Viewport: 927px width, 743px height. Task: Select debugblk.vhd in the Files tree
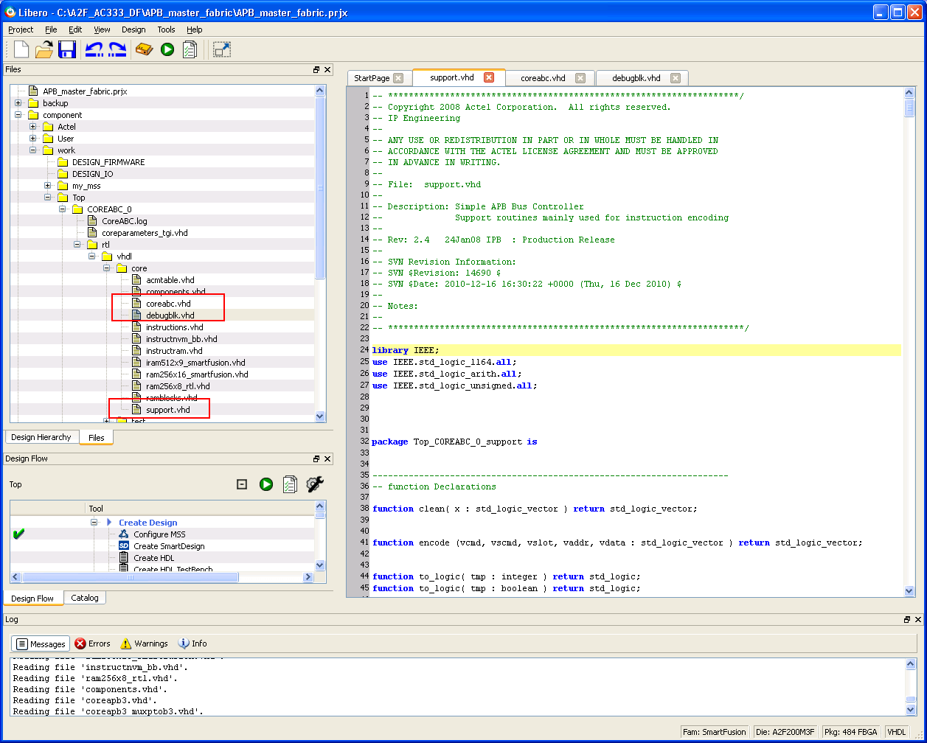click(170, 315)
